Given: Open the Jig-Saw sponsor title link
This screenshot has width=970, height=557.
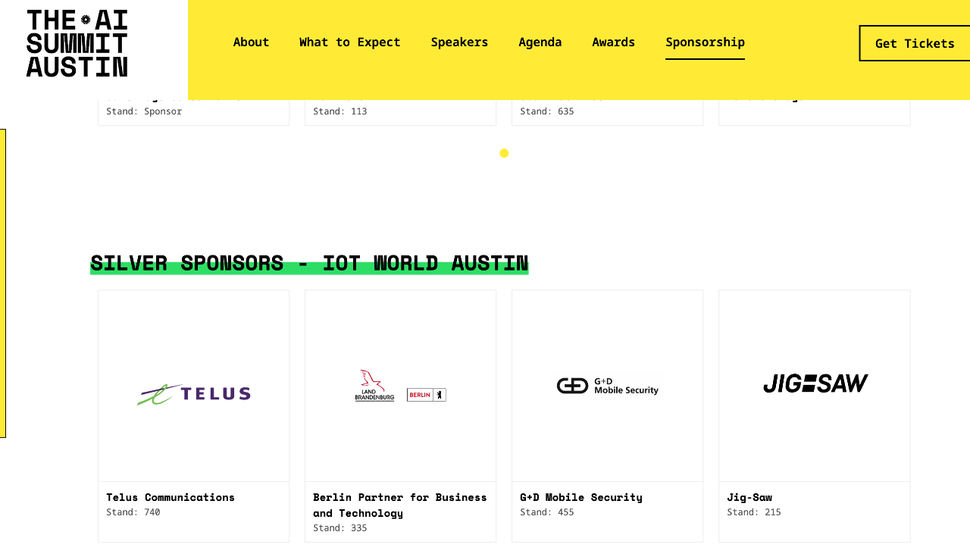Looking at the screenshot, I should point(749,497).
